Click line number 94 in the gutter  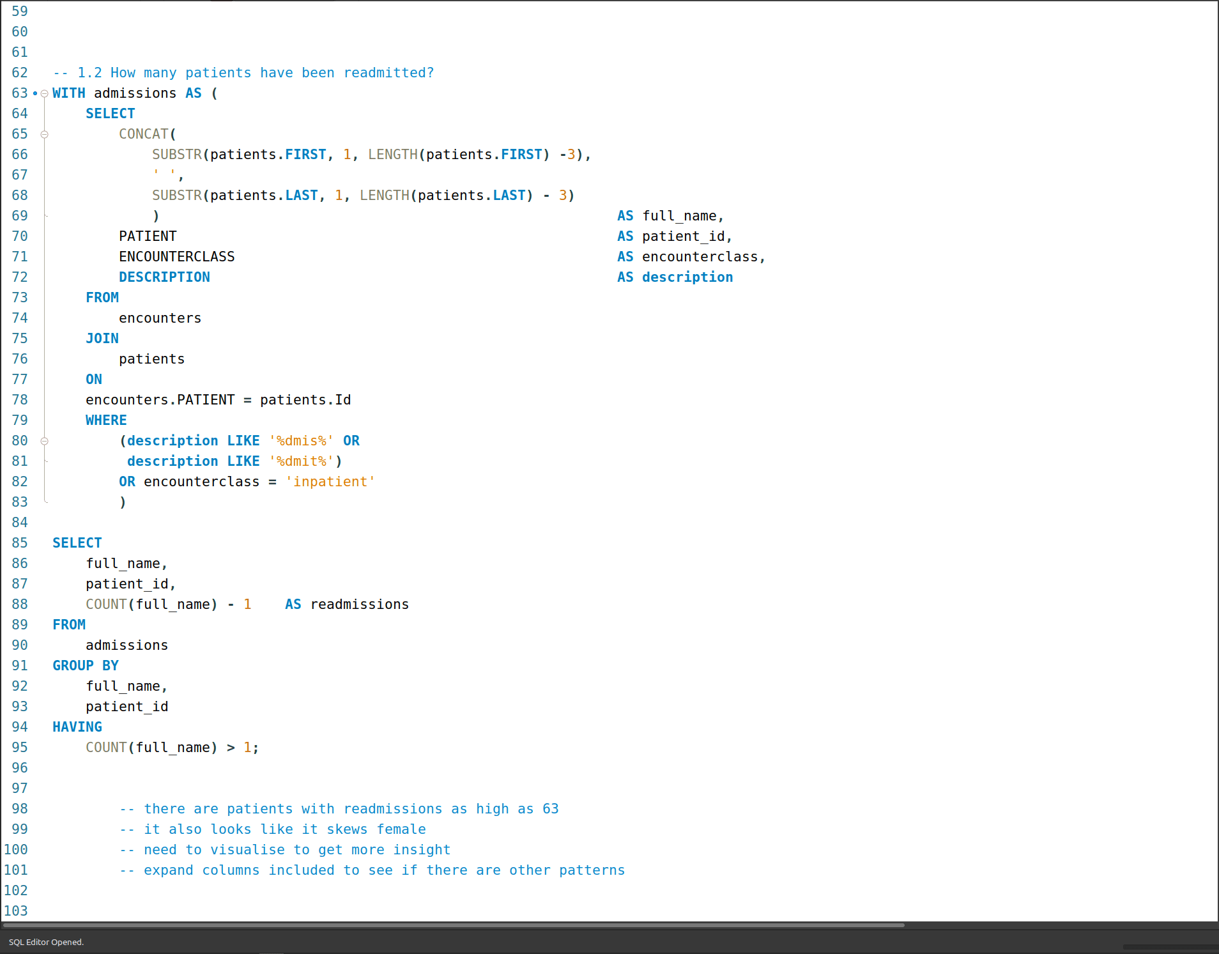[20, 727]
